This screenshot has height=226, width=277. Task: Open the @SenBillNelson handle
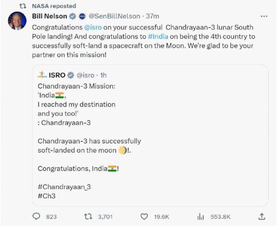pos(114,16)
